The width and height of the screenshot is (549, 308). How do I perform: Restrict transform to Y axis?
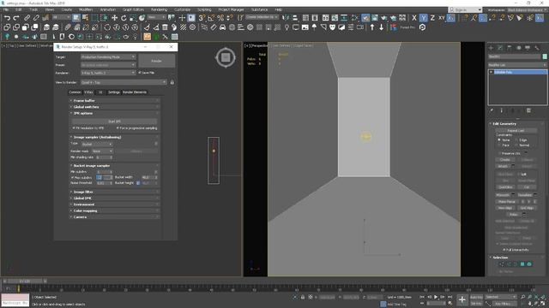point(423,18)
